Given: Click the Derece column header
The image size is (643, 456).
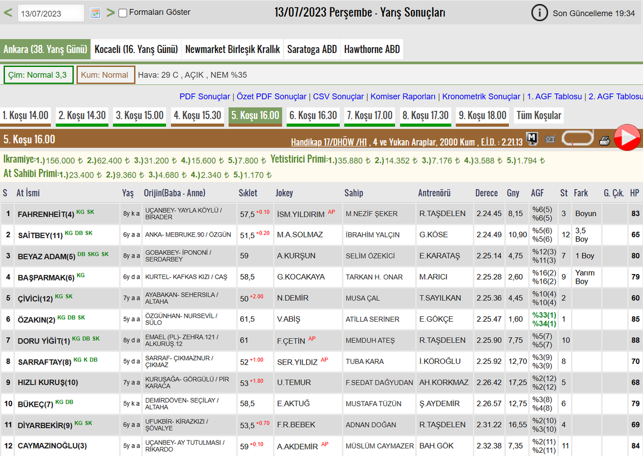Looking at the screenshot, I should (x=487, y=193).
